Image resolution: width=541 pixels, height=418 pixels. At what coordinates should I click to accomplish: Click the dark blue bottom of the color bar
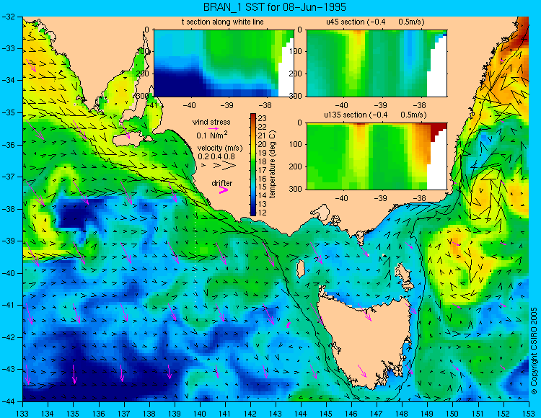[253, 212]
